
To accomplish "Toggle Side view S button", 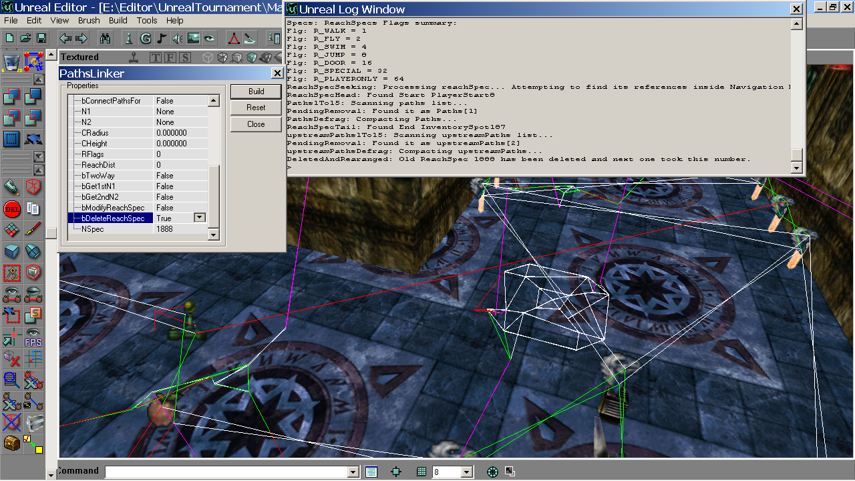I will pos(185,57).
